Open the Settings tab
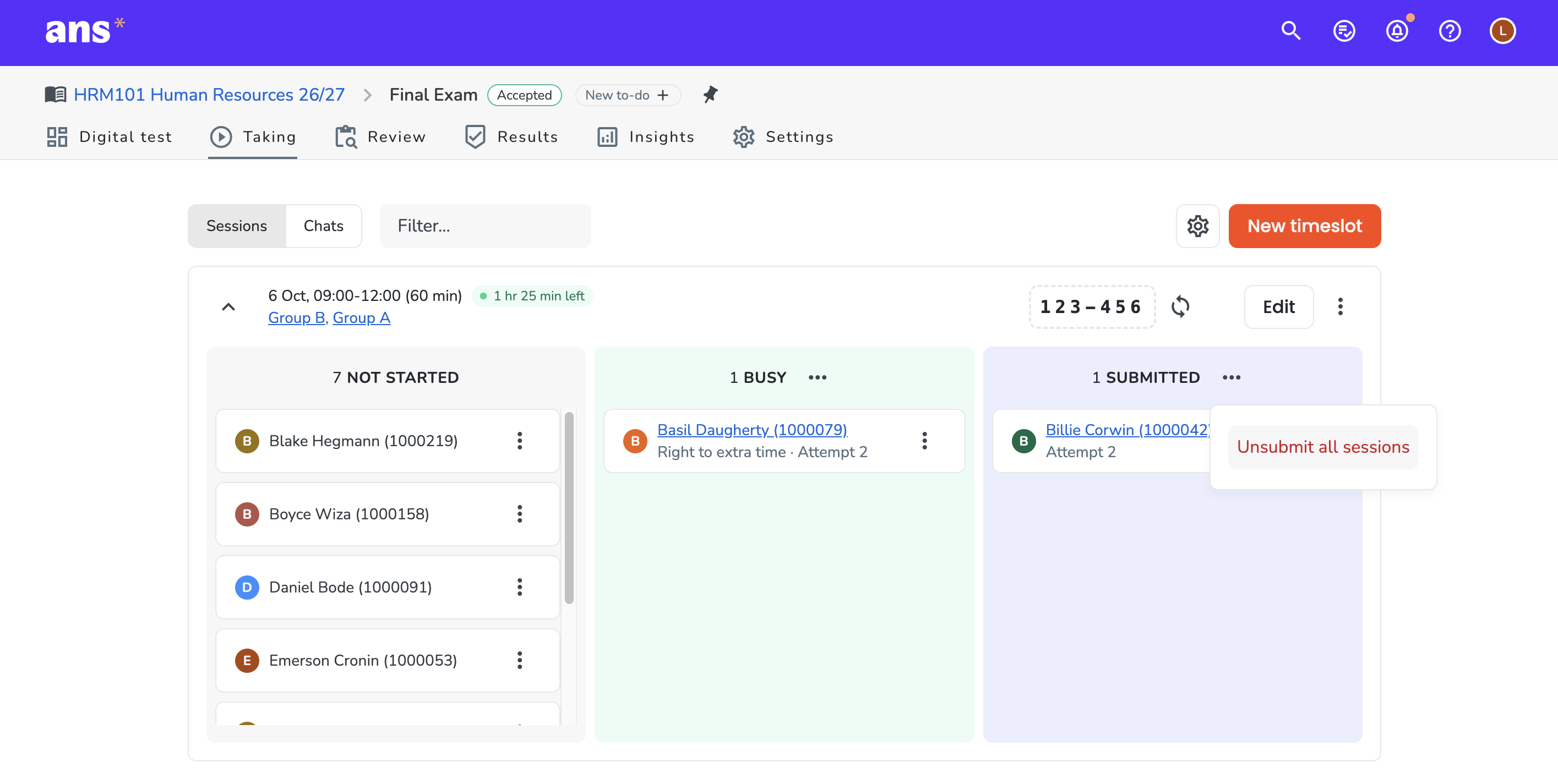 click(x=783, y=136)
